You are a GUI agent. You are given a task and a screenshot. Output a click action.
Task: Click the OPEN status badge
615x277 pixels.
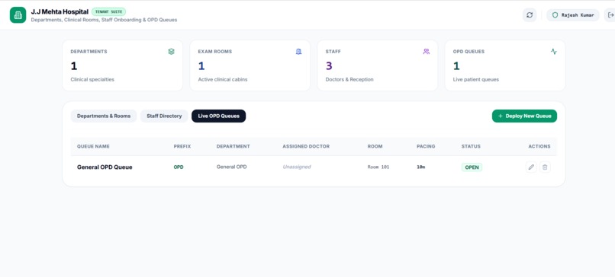point(472,167)
